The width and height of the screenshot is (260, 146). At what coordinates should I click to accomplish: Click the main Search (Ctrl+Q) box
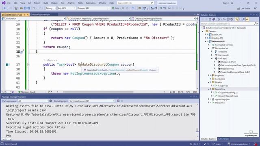[x=135, y=3]
